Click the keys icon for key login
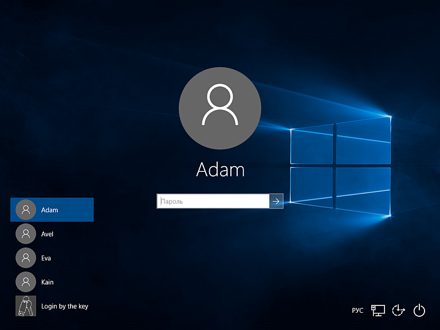Viewport: 440px width, 330px height. tap(26, 306)
